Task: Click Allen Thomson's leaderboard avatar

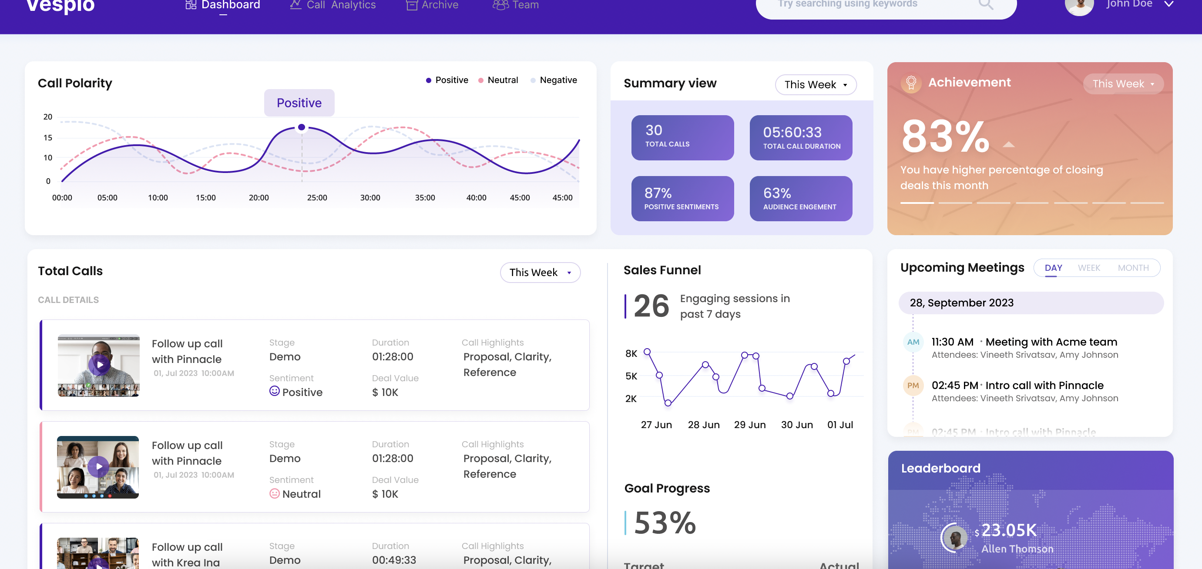Action: tap(955, 538)
